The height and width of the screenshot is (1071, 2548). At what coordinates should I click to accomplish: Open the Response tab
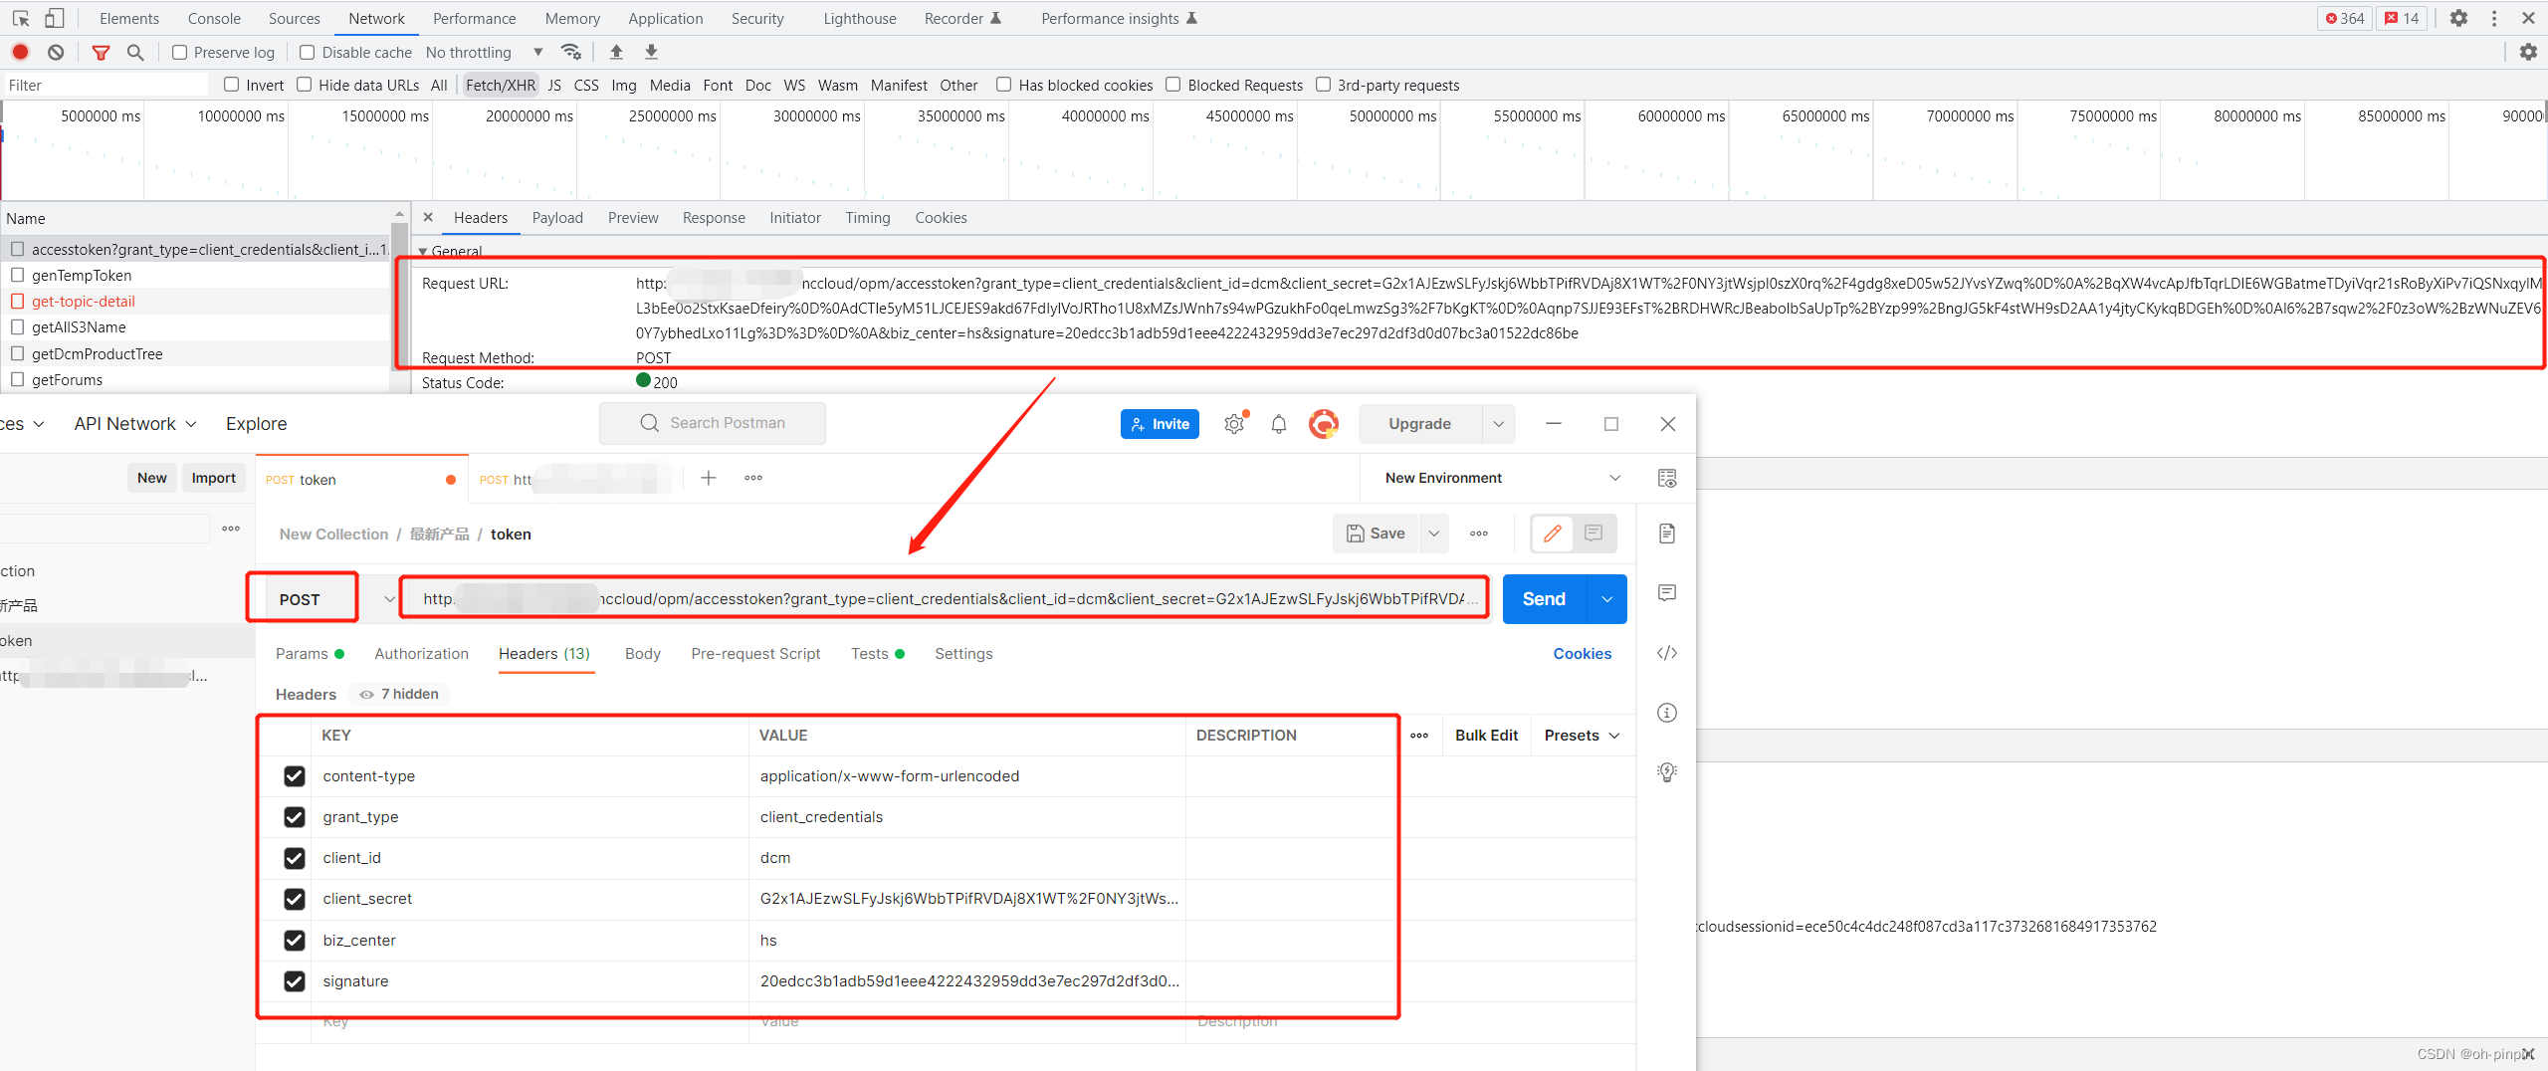(714, 217)
